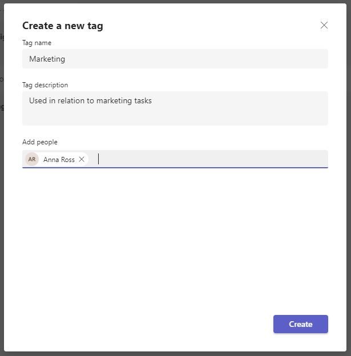
Task: Close the Create a new tag dialog
Action: tap(324, 25)
